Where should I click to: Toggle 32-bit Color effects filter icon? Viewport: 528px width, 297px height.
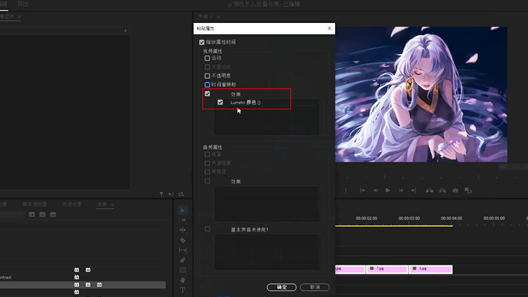tap(43, 214)
